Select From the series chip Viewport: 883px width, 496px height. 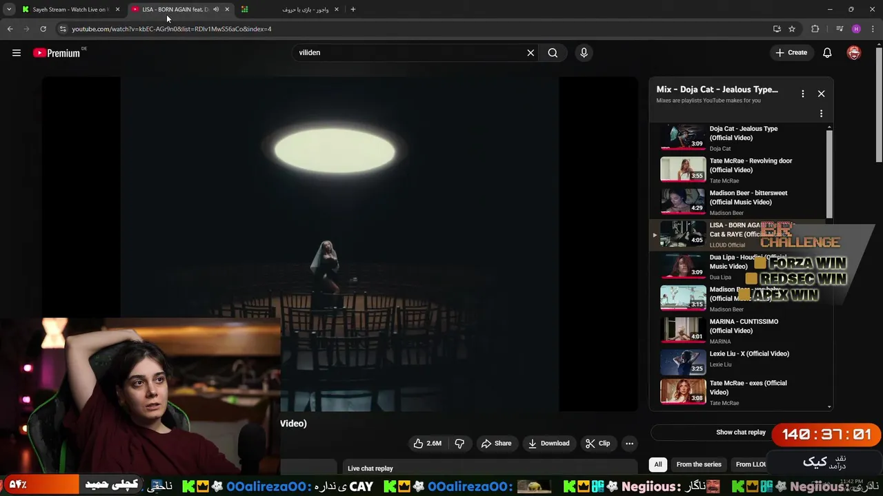click(x=699, y=464)
